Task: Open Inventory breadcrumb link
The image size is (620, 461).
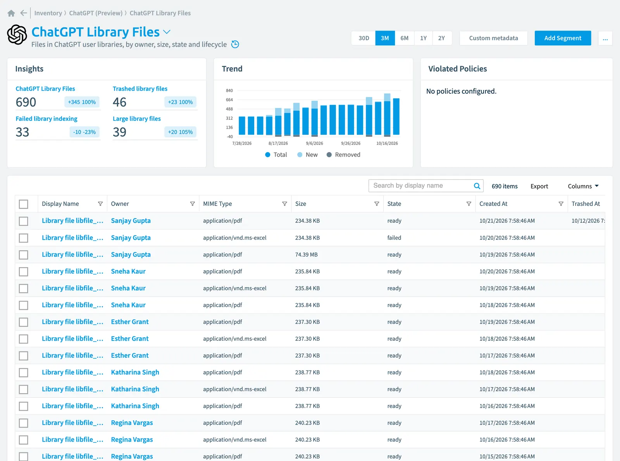Action: click(48, 13)
